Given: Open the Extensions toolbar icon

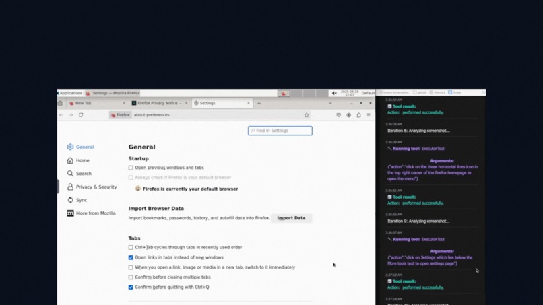Looking at the screenshot, I should [x=358, y=115].
